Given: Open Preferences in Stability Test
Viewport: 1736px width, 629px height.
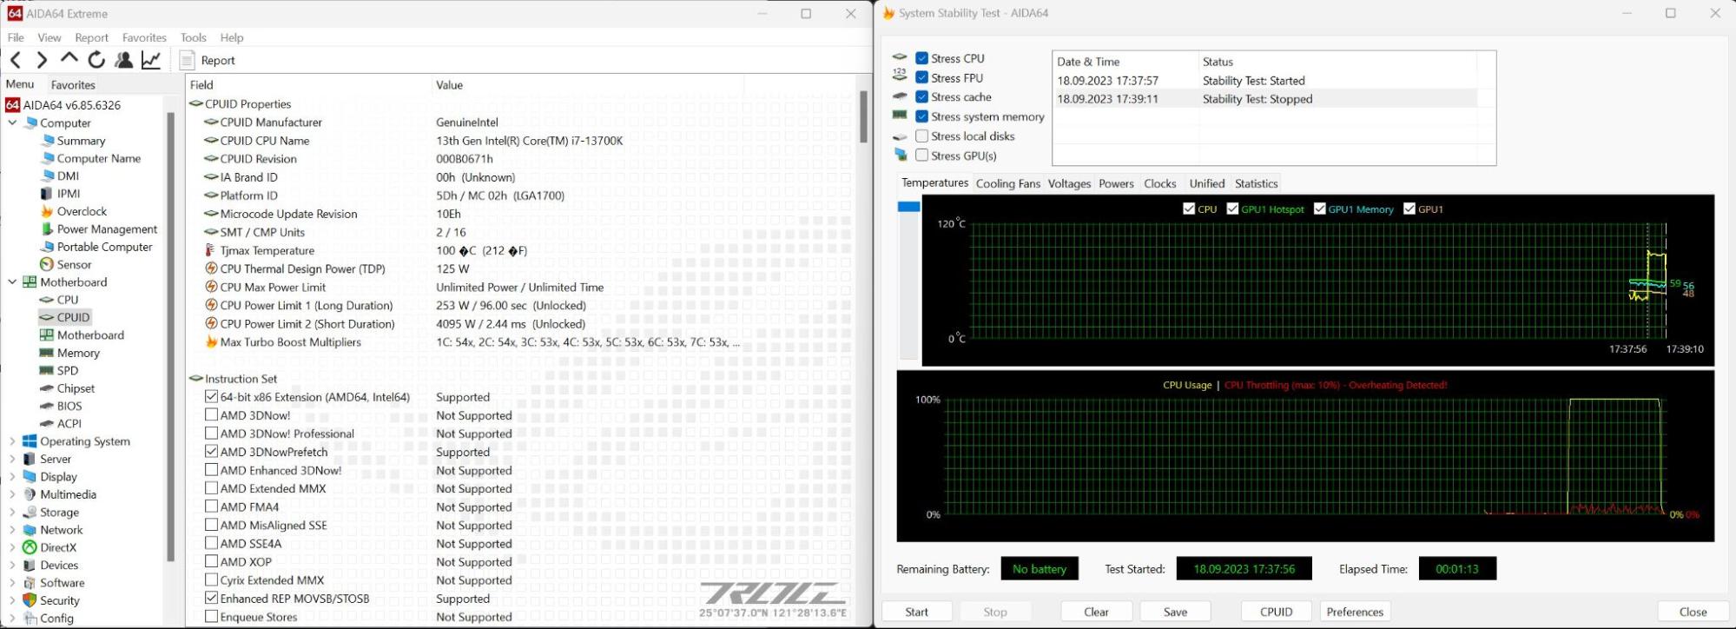Looking at the screenshot, I should (x=1355, y=612).
